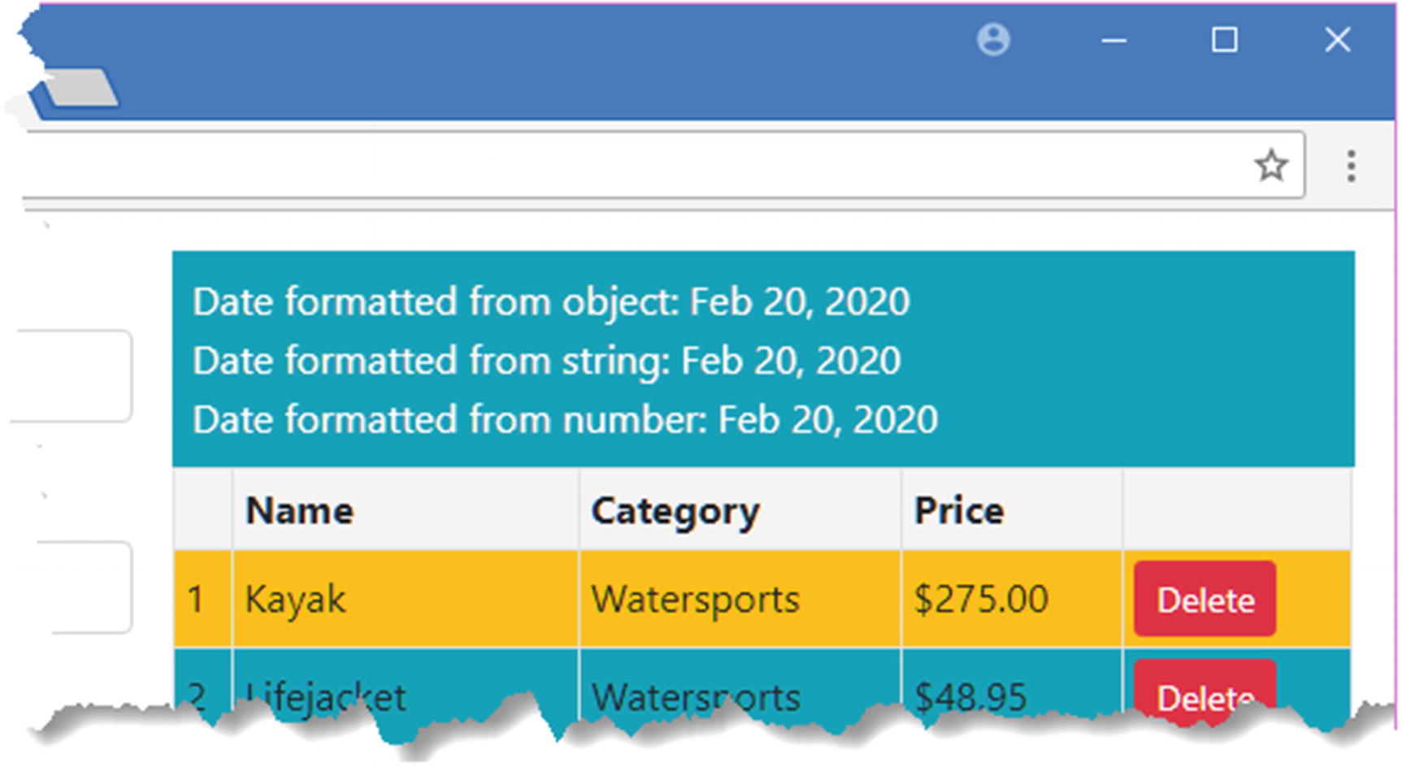
Task: Click the Chrome profile avatar icon
Action: [992, 39]
